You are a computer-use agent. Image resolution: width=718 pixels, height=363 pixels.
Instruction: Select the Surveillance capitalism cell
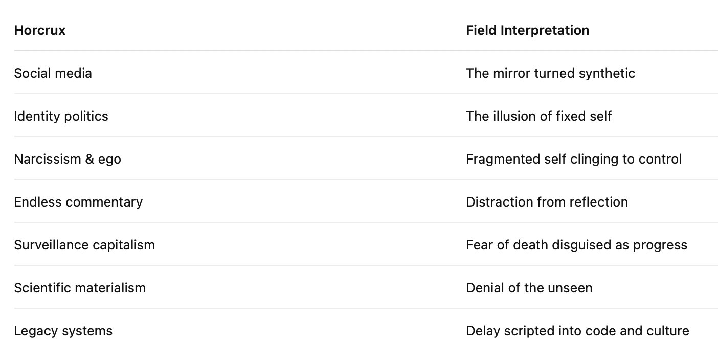(84, 245)
